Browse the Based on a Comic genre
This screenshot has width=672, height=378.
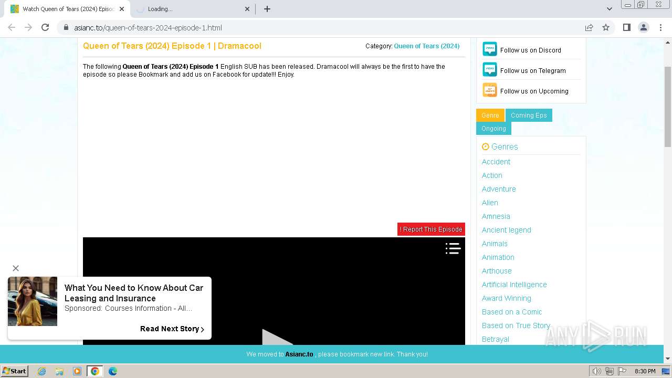pos(511,312)
